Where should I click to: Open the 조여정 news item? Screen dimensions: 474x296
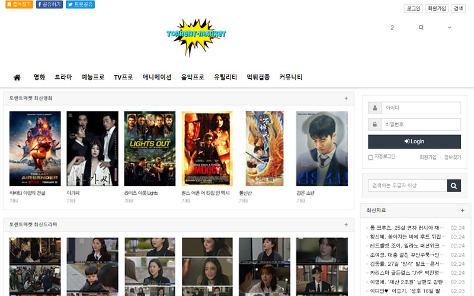[x=407, y=255]
